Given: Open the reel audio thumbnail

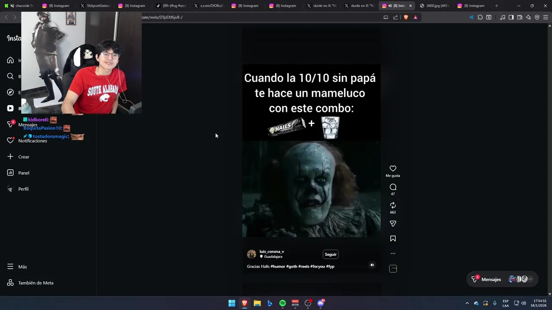Looking at the screenshot, I should pyautogui.click(x=393, y=269).
